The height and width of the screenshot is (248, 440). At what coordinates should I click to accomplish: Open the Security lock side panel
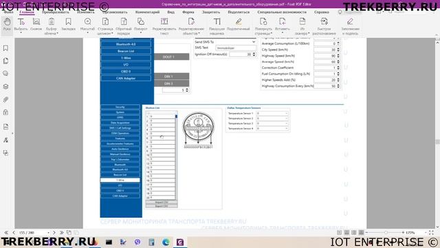click(5, 112)
